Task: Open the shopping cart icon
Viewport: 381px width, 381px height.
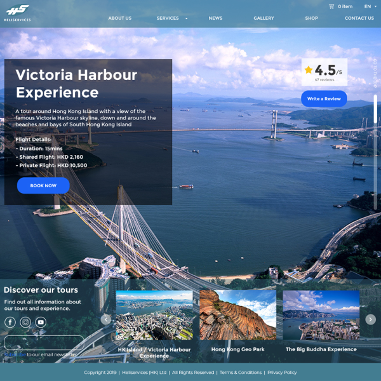Action: [331, 6]
